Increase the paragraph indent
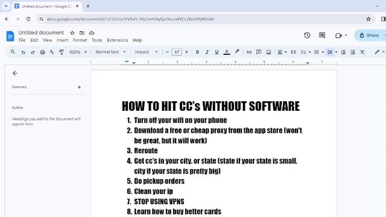 click(x=352, y=52)
